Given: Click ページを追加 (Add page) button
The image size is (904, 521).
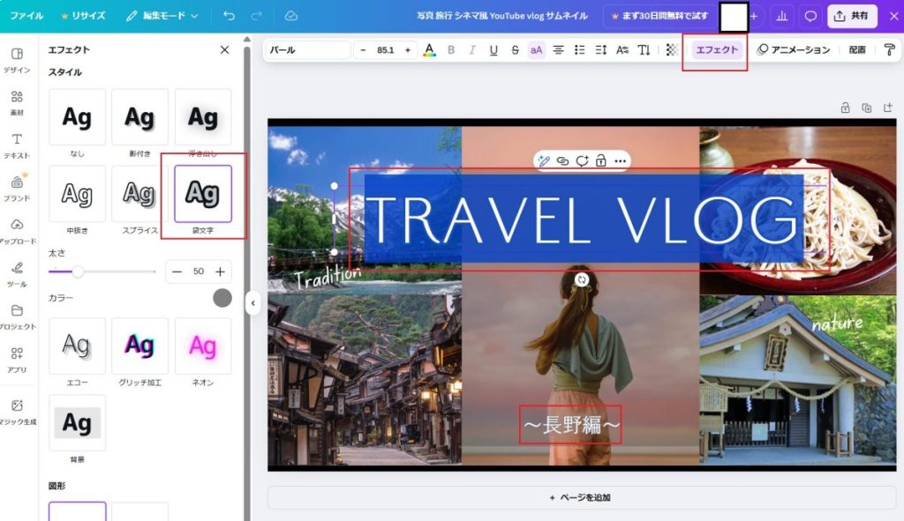Looking at the screenshot, I should pos(581,497).
